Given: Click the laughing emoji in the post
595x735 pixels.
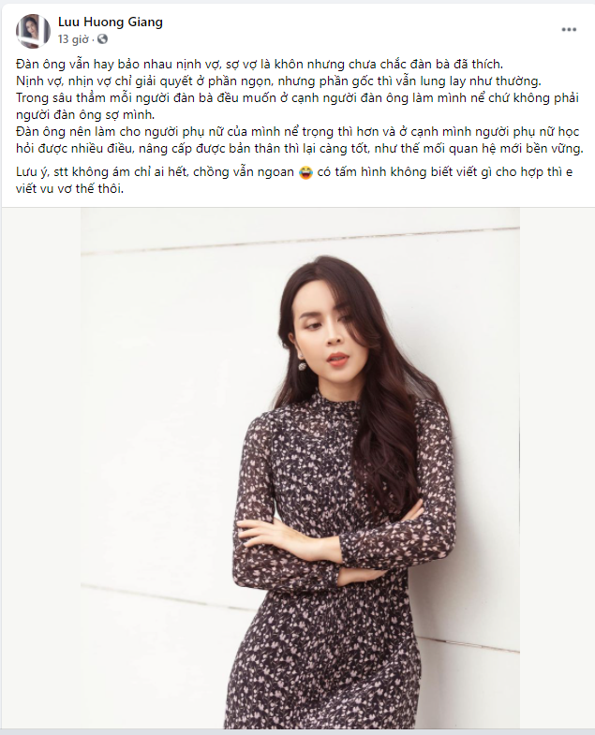Looking at the screenshot, I should [305, 173].
